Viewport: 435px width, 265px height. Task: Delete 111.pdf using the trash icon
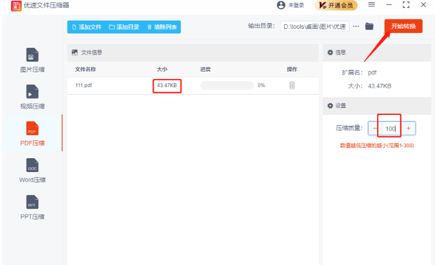pyautogui.click(x=292, y=85)
